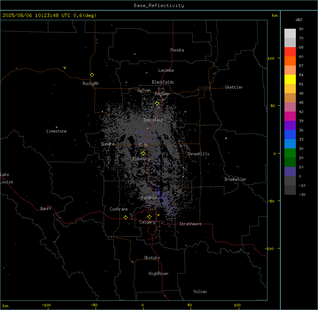The width and height of the screenshot is (318, 310).
Task: Click the ThreeHills label
Action: click(198, 154)
